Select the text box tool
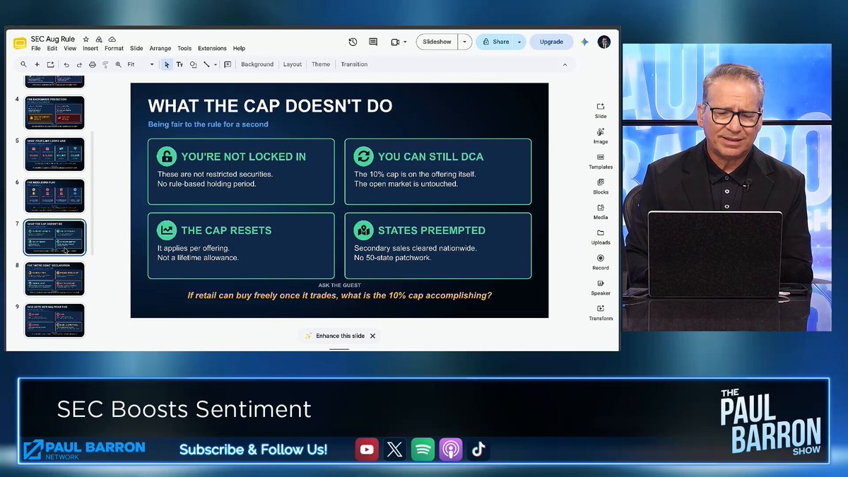Screen dimensions: 848x477 179,64
